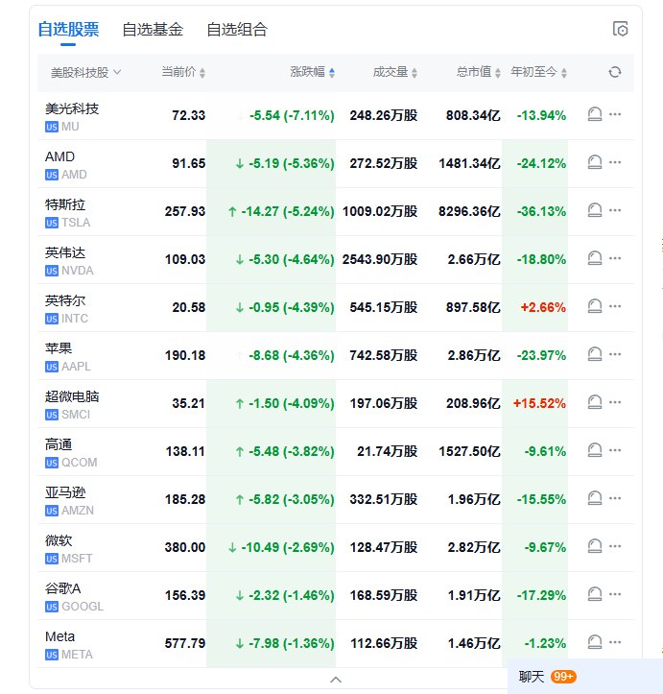663x694 pixels.
Task: Set alert bell for 高通 QCOM
Action: pyautogui.click(x=595, y=450)
